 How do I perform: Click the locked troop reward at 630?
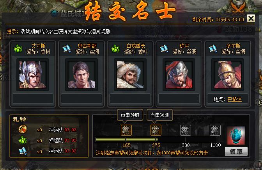pos(186,130)
